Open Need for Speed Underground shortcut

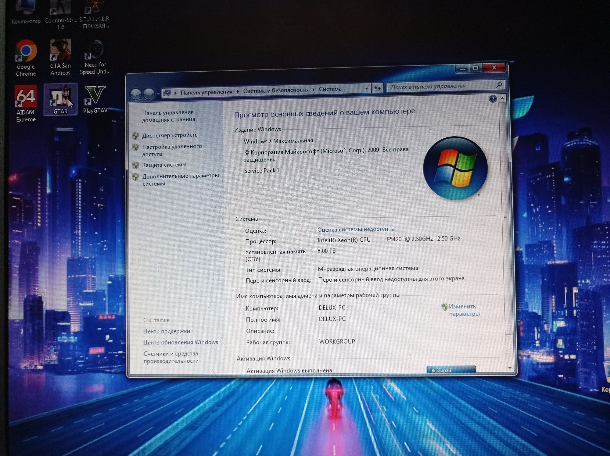point(95,57)
